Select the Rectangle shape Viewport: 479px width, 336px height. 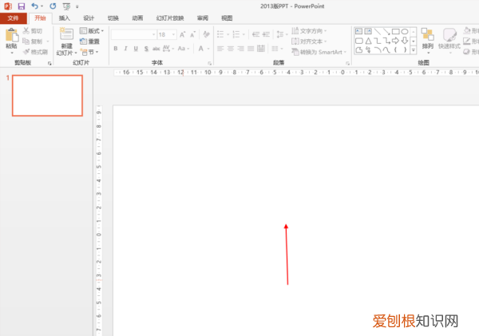point(396,31)
